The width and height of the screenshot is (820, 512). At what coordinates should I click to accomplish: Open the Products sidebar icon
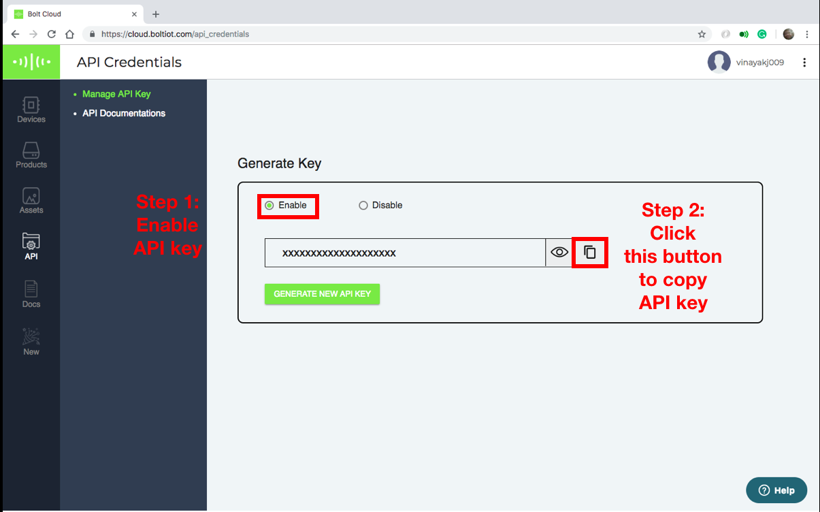[31, 155]
